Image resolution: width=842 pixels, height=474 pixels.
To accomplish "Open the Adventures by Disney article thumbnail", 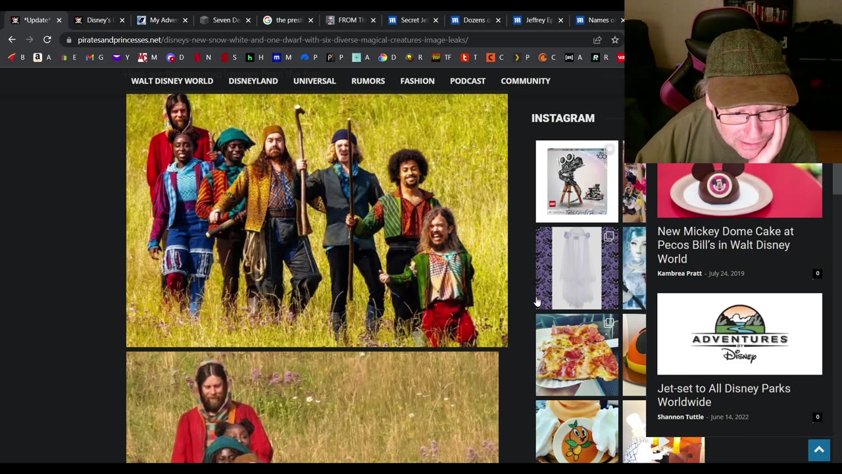I will pos(739,334).
